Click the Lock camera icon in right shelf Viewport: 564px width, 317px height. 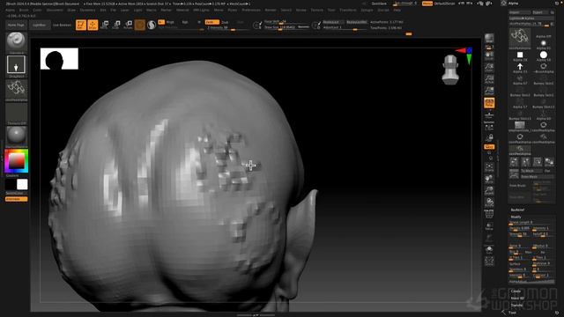coord(489,137)
